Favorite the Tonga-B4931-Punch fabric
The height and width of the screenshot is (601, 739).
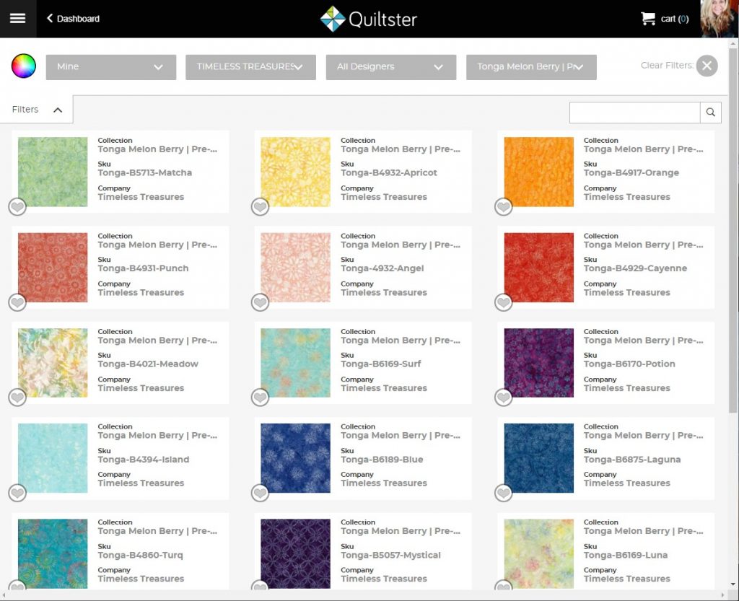click(x=17, y=302)
